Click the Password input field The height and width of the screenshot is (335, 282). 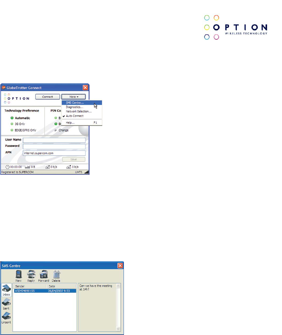pos(54,146)
